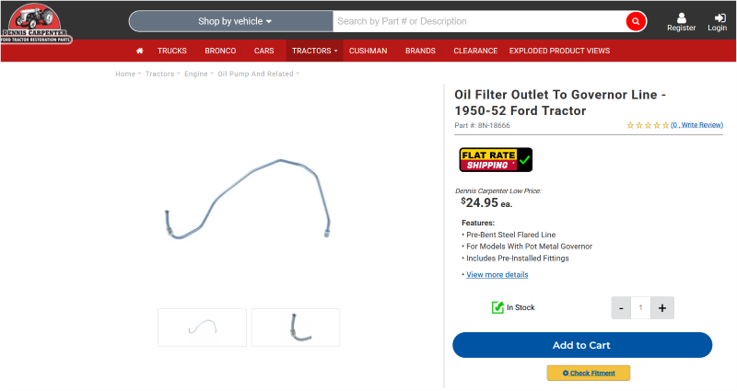Image resolution: width=737 pixels, height=391 pixels.
Task: Decrease quantity with the minus button
Action: point(621,308)
